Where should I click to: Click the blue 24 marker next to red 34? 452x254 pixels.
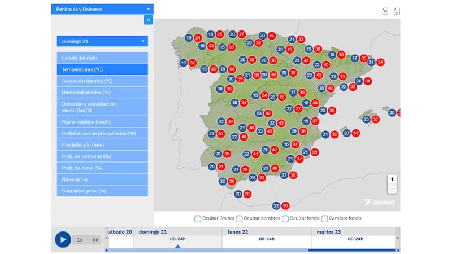coord(359,81)
